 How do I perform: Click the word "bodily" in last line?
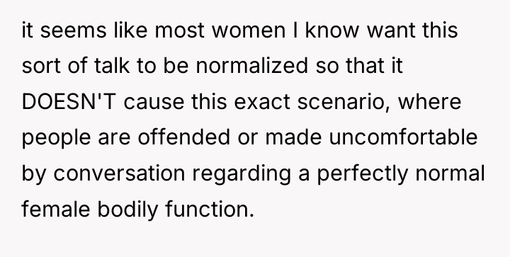tap(127, 210)
